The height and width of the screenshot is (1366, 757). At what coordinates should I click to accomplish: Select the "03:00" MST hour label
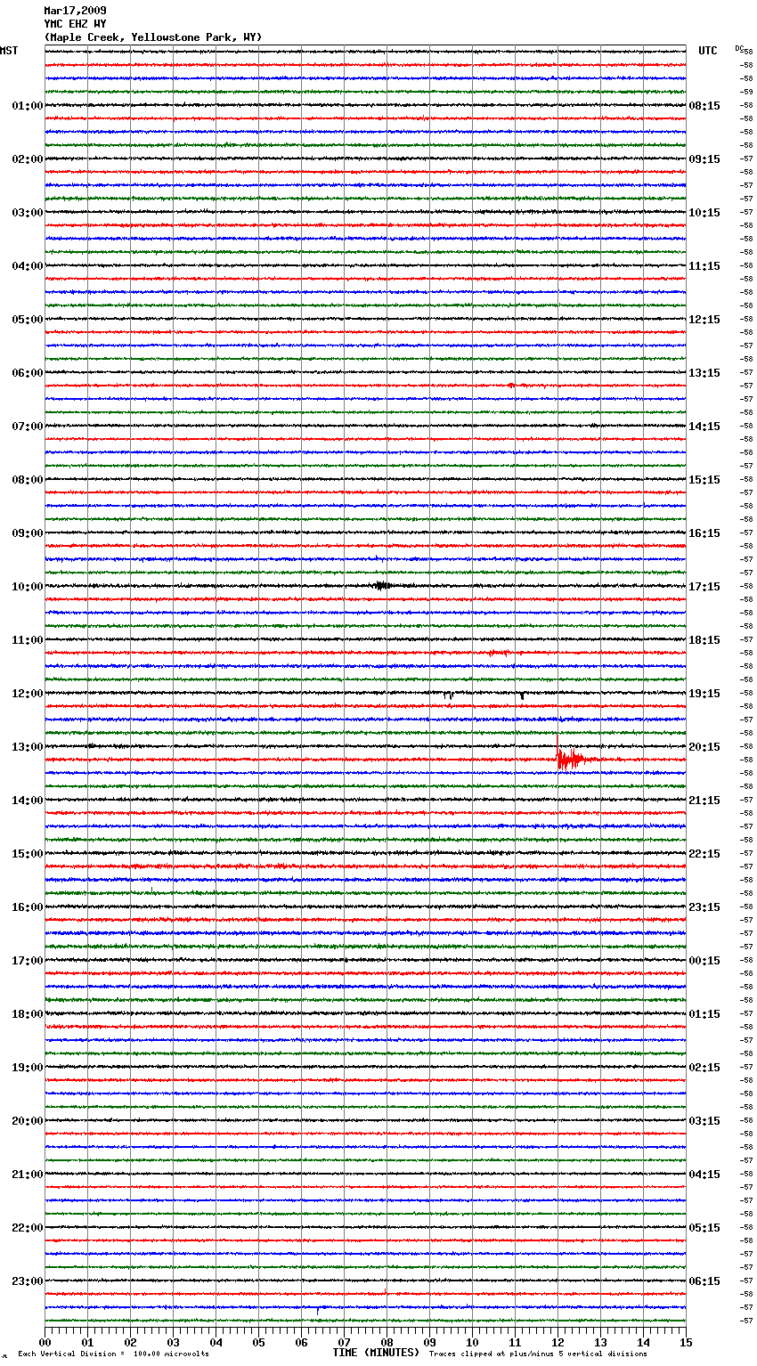click(x=28, y=213)
